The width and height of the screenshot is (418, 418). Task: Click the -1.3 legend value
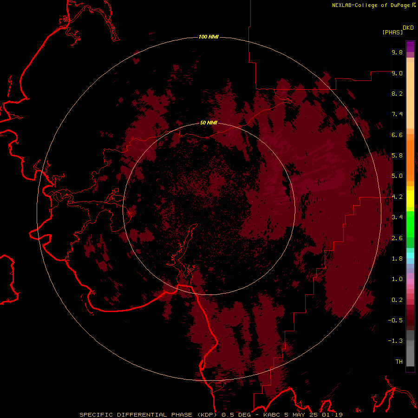pos(395,341)
